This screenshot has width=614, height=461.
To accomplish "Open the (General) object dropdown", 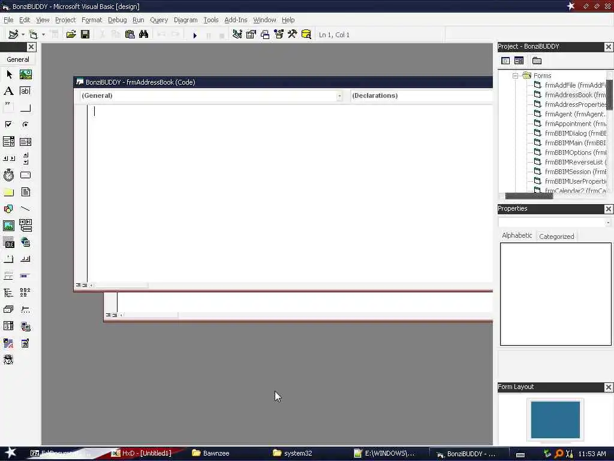I will click(x=339, y=95).
